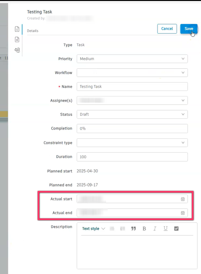The height and width of the screenshot is (274, 201).
Task: Toggle italic formatting in the description toolbar
Action: [x=155, y=229]
